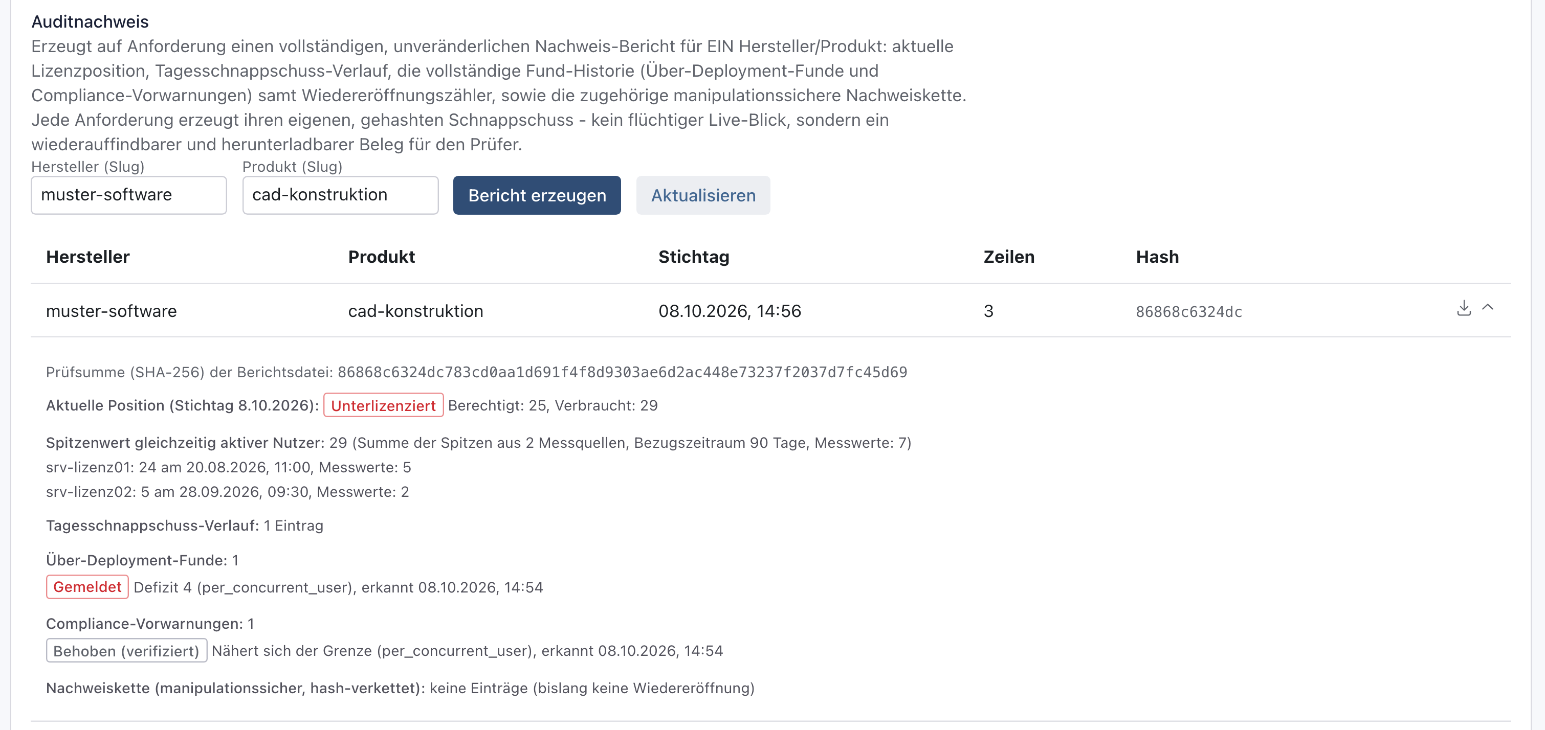The width and height of the screenshot is (1545, 730).
Task: Click the Nachweiskette 'keine Einträge' line
Action: coord(400,688)
